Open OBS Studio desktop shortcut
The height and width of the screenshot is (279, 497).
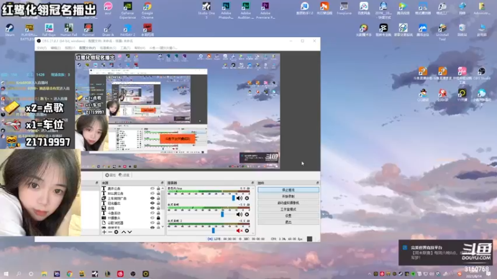[x=481, y=73]
